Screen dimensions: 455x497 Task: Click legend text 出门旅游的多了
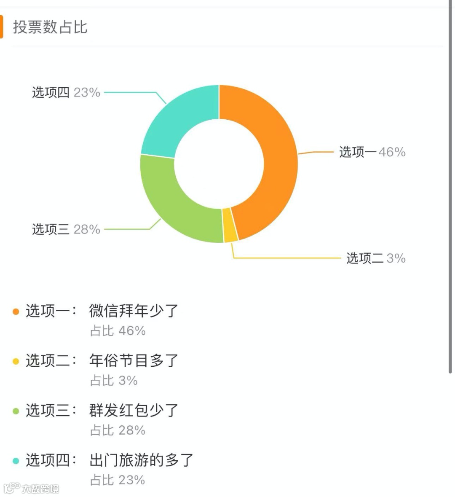[x=141, y=460]
